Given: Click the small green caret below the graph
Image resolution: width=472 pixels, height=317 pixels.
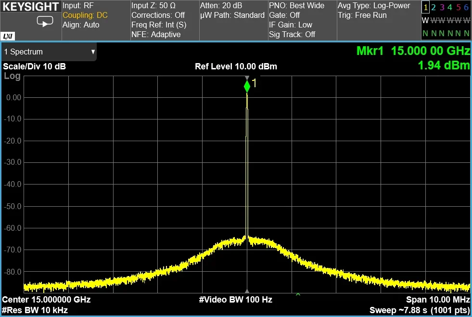Looking at the screenshot, I should pos(298,294).
